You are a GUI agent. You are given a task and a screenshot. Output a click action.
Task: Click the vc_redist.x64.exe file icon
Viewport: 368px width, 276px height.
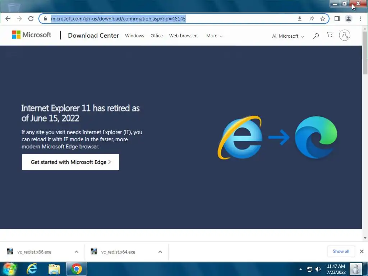pyautogui.click(x=94, y=252)
